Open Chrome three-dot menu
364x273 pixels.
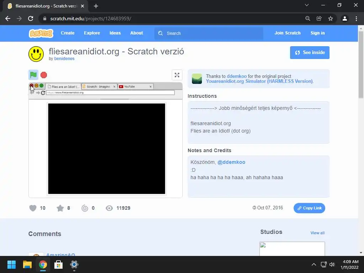tap(356, 18)
